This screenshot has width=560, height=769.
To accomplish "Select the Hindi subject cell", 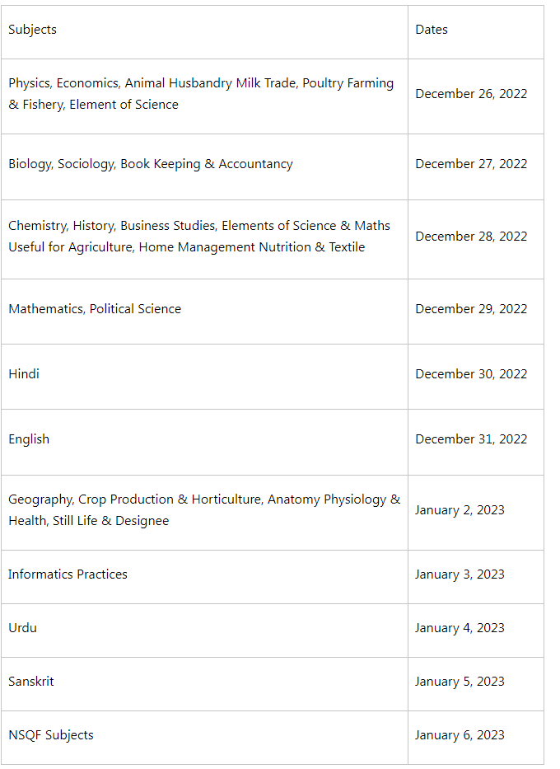I will click(204, 377).
